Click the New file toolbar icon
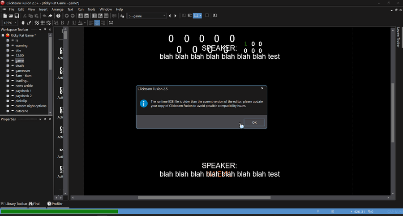 [4, 16]
